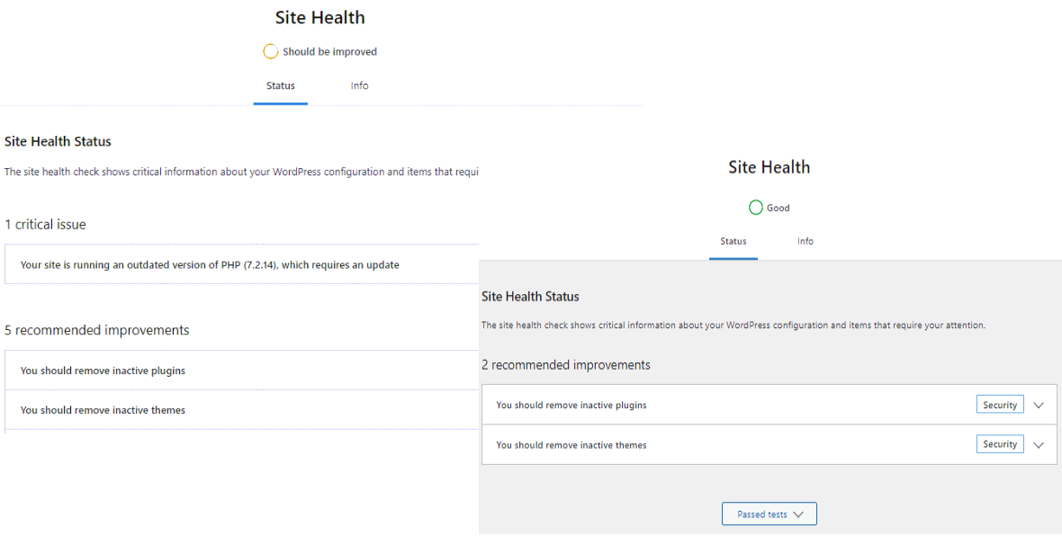
Task: Click the Security badge on the inactive plugins row
Action: 1000,405
